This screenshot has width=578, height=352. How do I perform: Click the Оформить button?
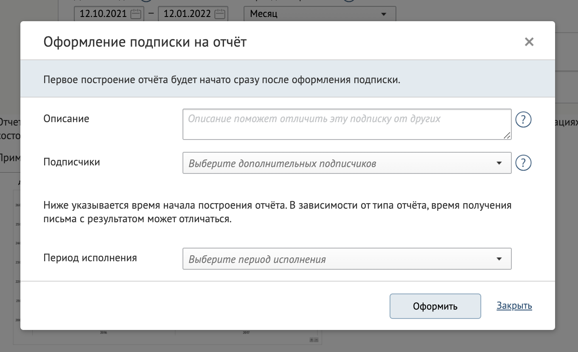coord(435,306)
